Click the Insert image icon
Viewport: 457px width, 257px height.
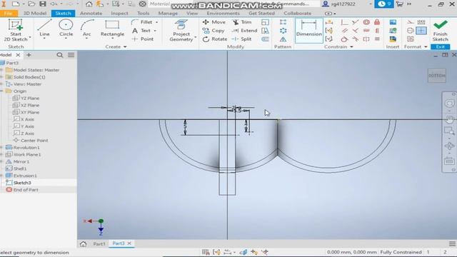click(x=393, y=22)
